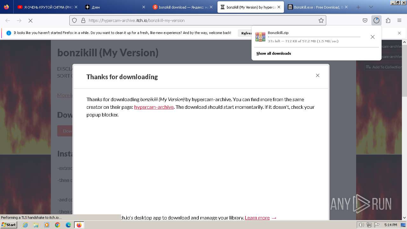Click Show all downloads

pyautogui.click(x=274, y=53)
